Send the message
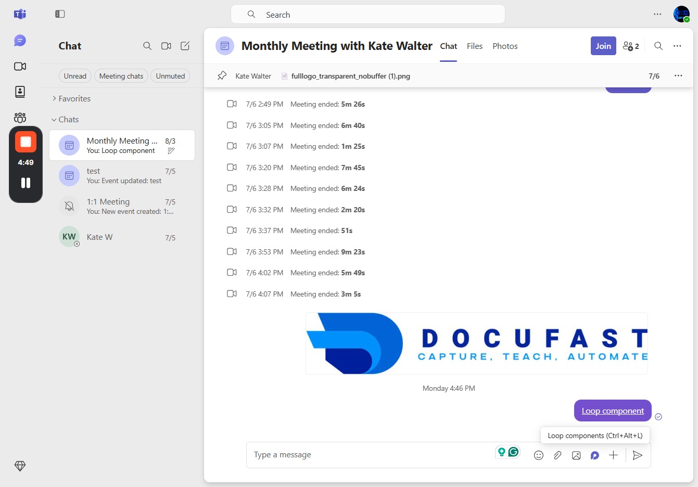The image size is (698, 487). [637, 455]
